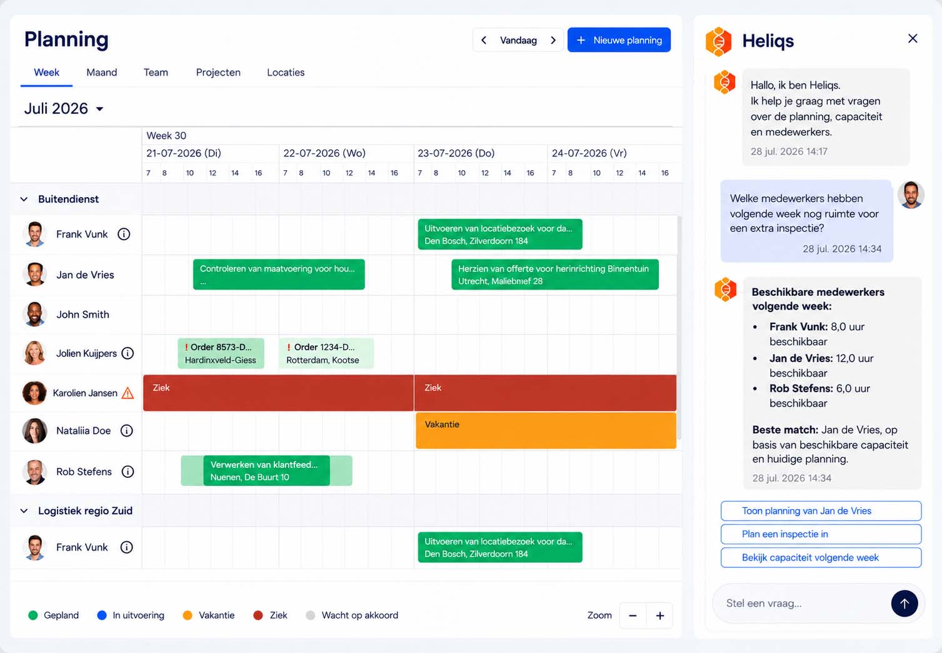The image size is (942, 653).
Task: Open info for Frank Vunk in Buitendienst
Action: 124,234
